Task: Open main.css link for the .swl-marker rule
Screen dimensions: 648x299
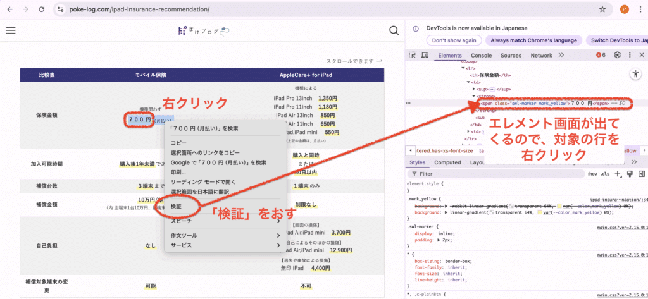Action: click(x=623, y=227)
